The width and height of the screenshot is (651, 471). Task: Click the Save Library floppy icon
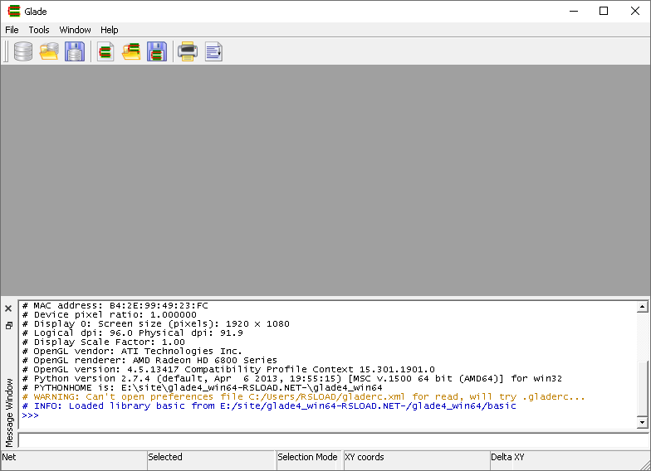(75, 51)
